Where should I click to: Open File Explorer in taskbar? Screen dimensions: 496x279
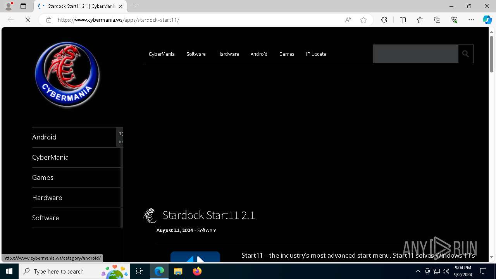178,271
